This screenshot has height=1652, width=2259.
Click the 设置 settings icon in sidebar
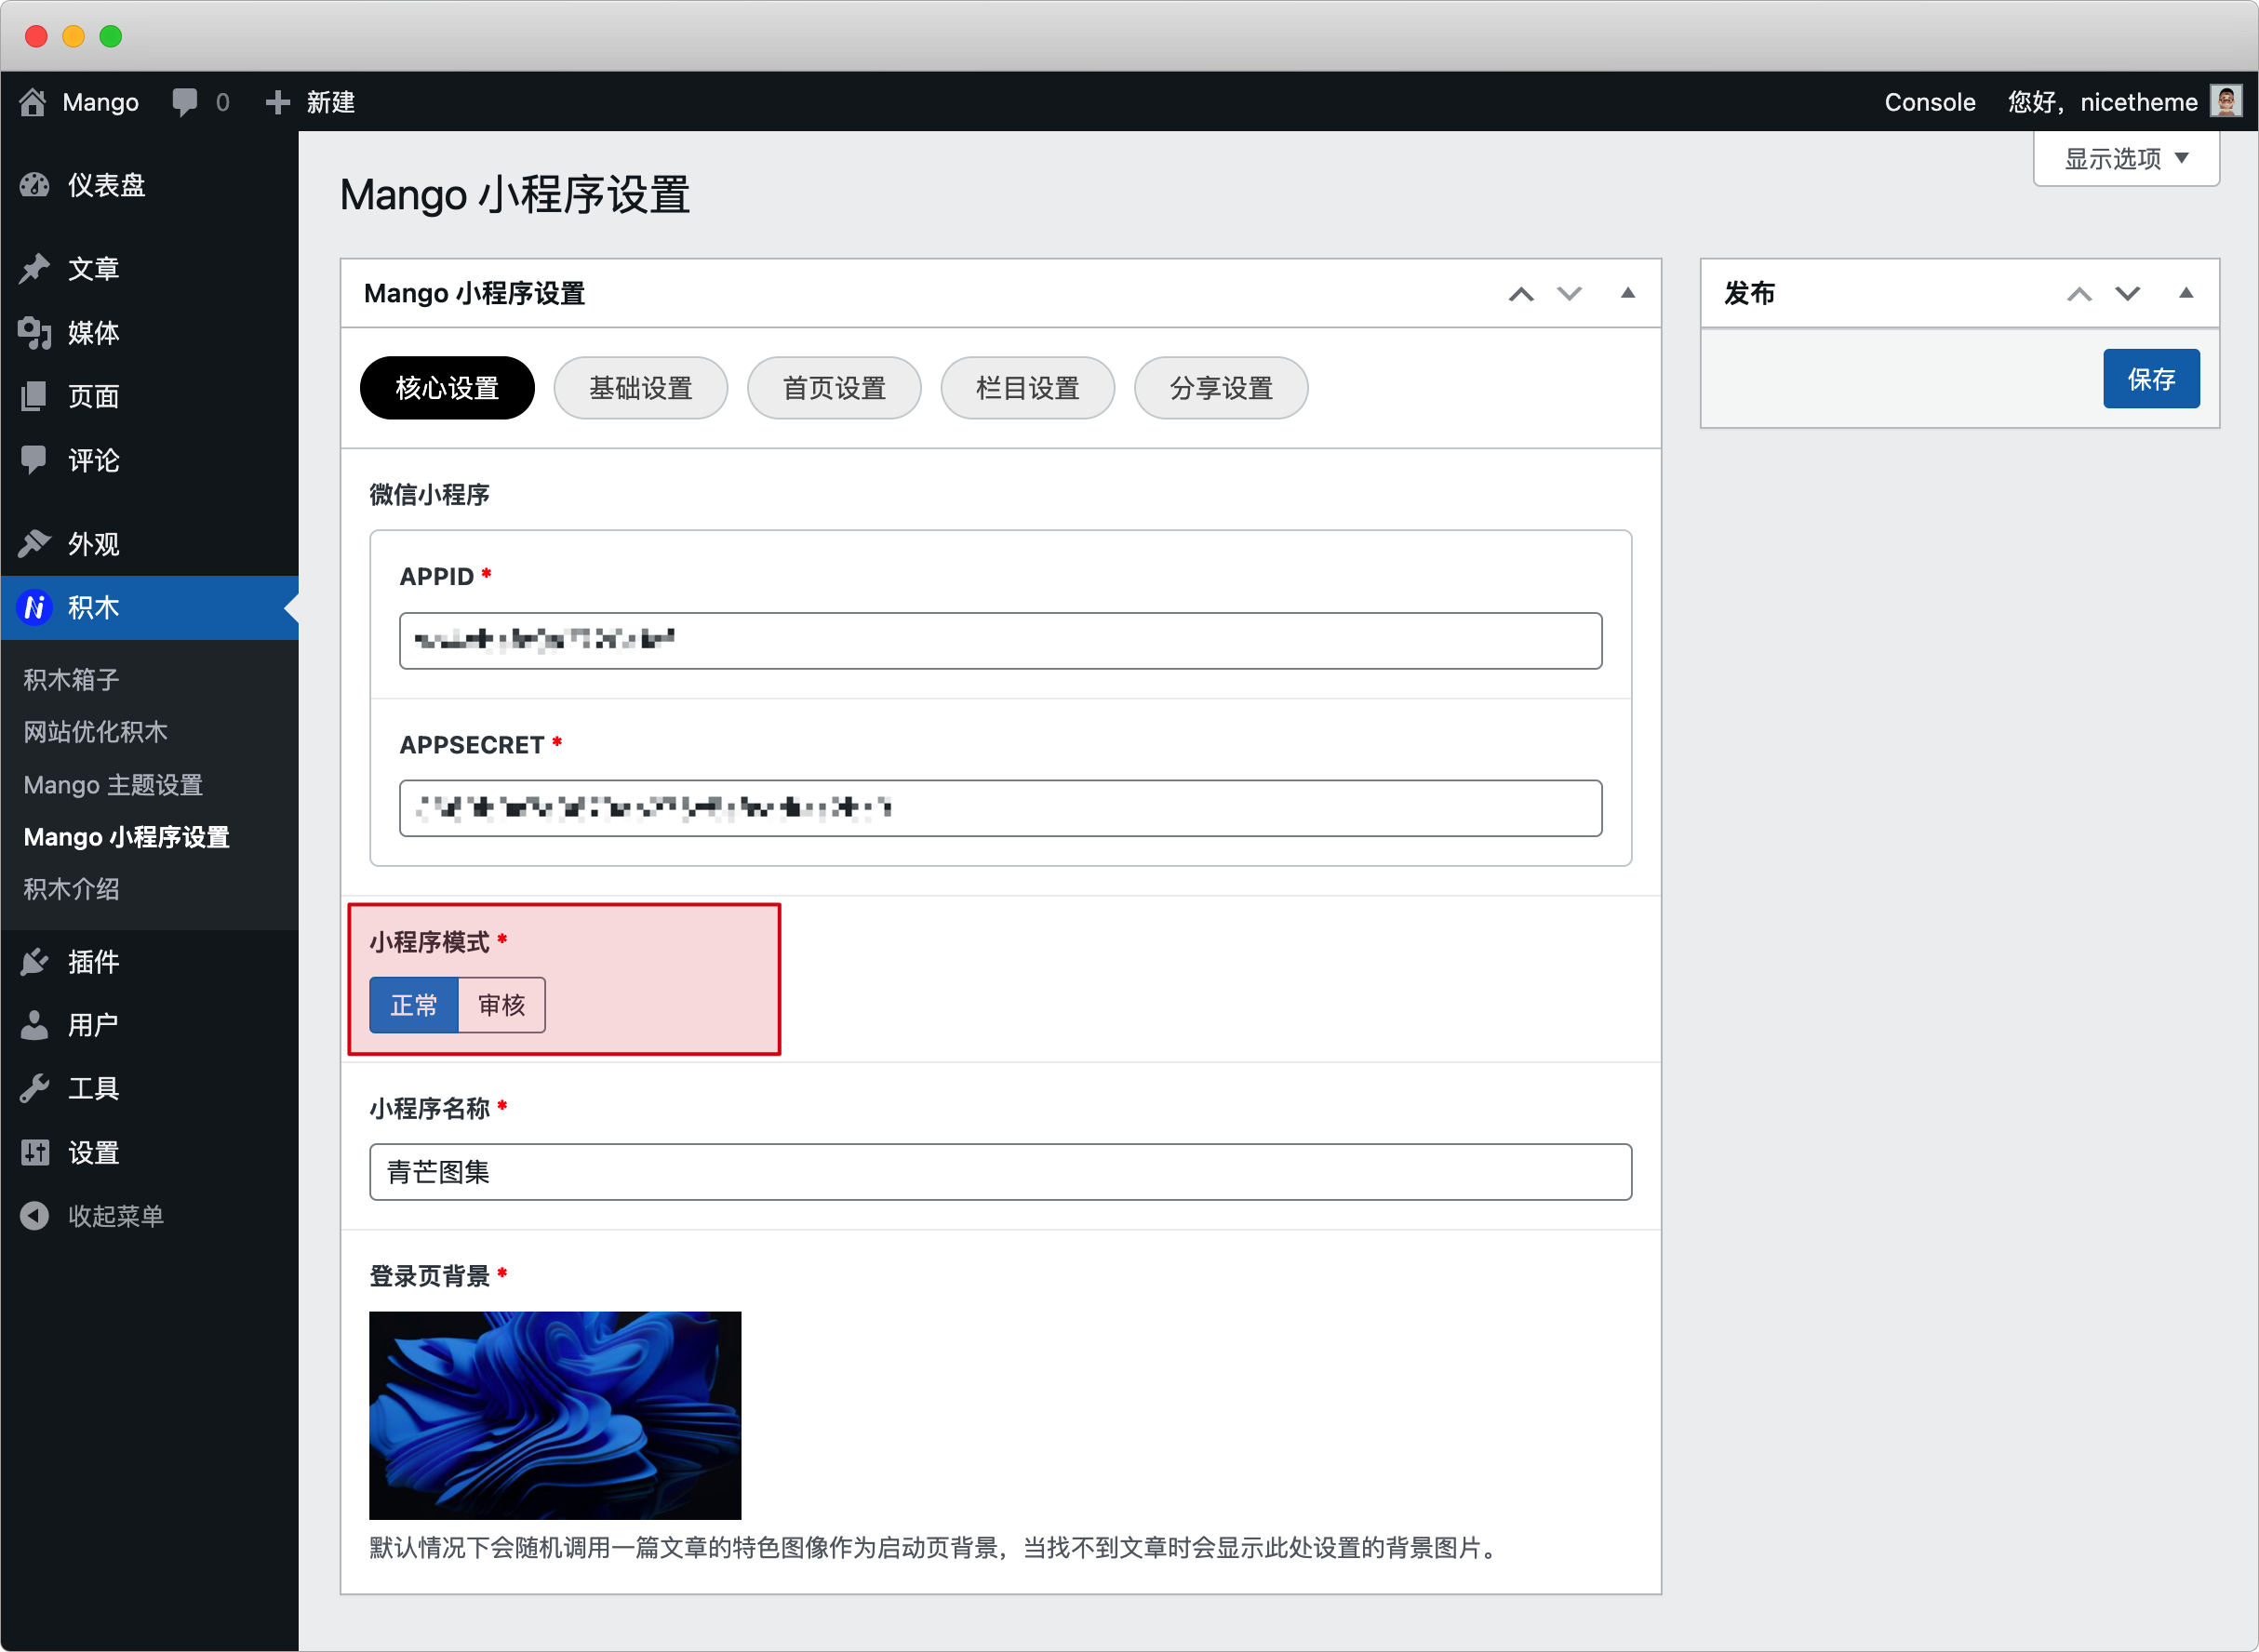click(x=35, y=1152)
